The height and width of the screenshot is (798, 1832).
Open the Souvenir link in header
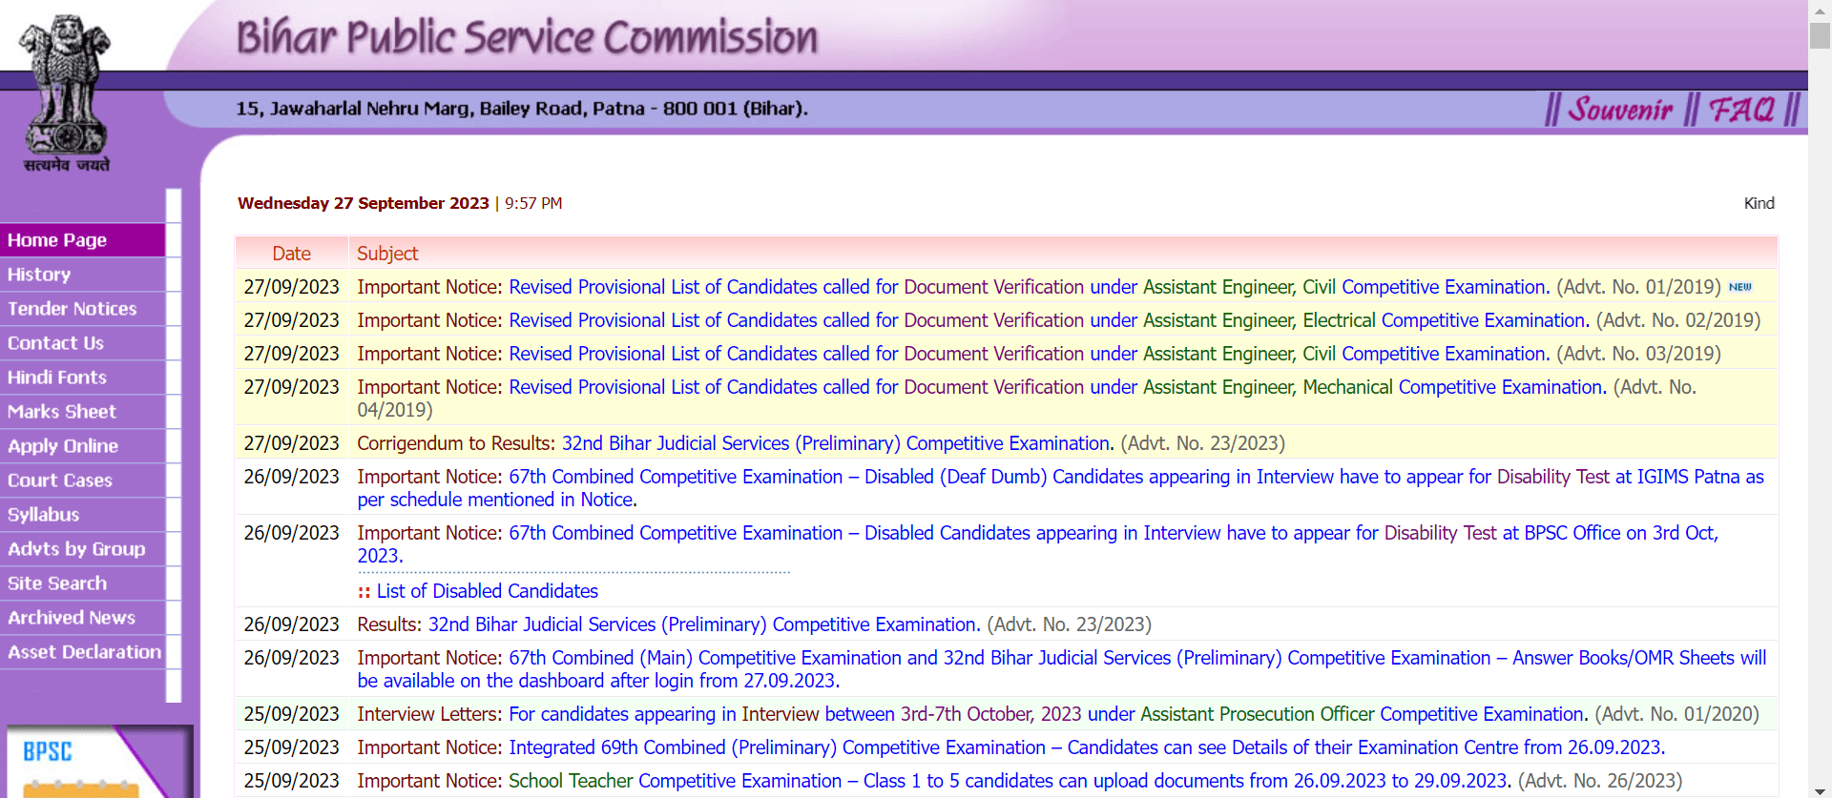point(1619,110)
